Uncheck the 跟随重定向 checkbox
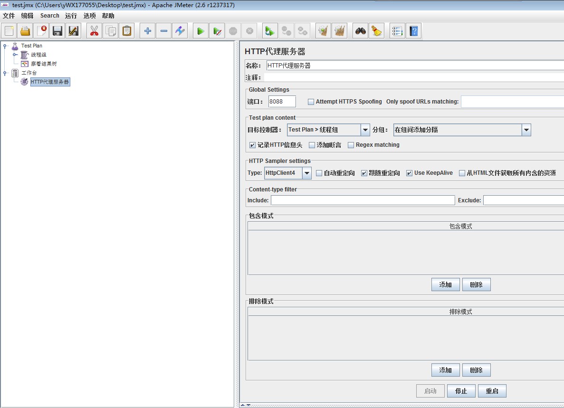The image size is (564, 408). [x=364, y=173]
